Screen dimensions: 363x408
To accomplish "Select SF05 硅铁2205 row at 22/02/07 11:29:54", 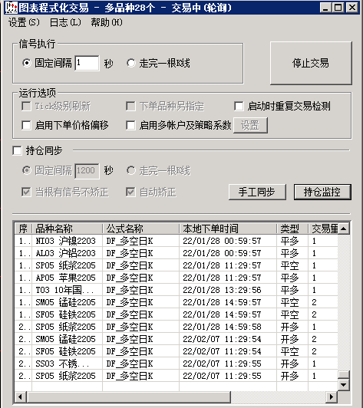I will pos(177,351).
